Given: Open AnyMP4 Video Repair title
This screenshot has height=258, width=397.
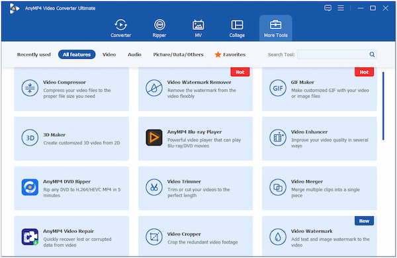Looking at the screenshot, I should (x=68, y=231).
